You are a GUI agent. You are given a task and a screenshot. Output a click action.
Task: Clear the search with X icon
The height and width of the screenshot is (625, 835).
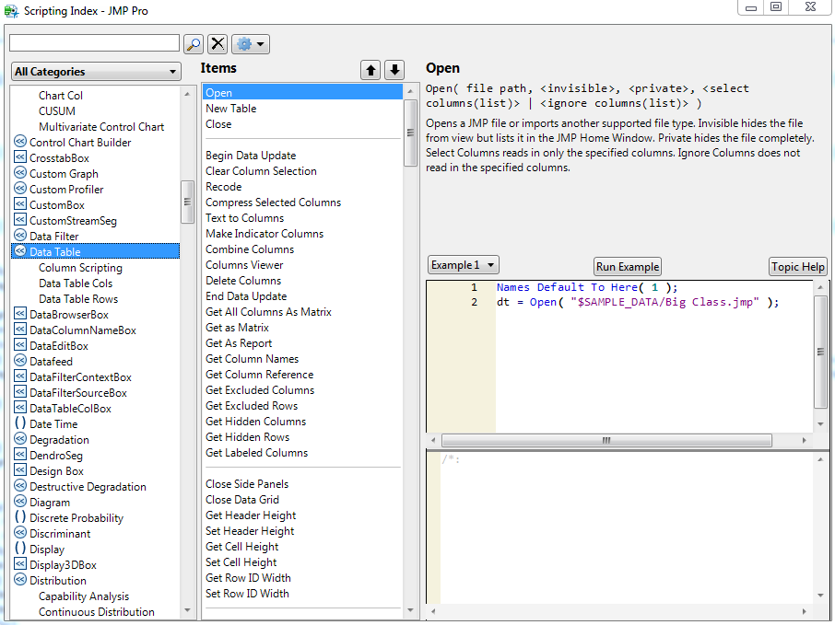coord(218,44)
